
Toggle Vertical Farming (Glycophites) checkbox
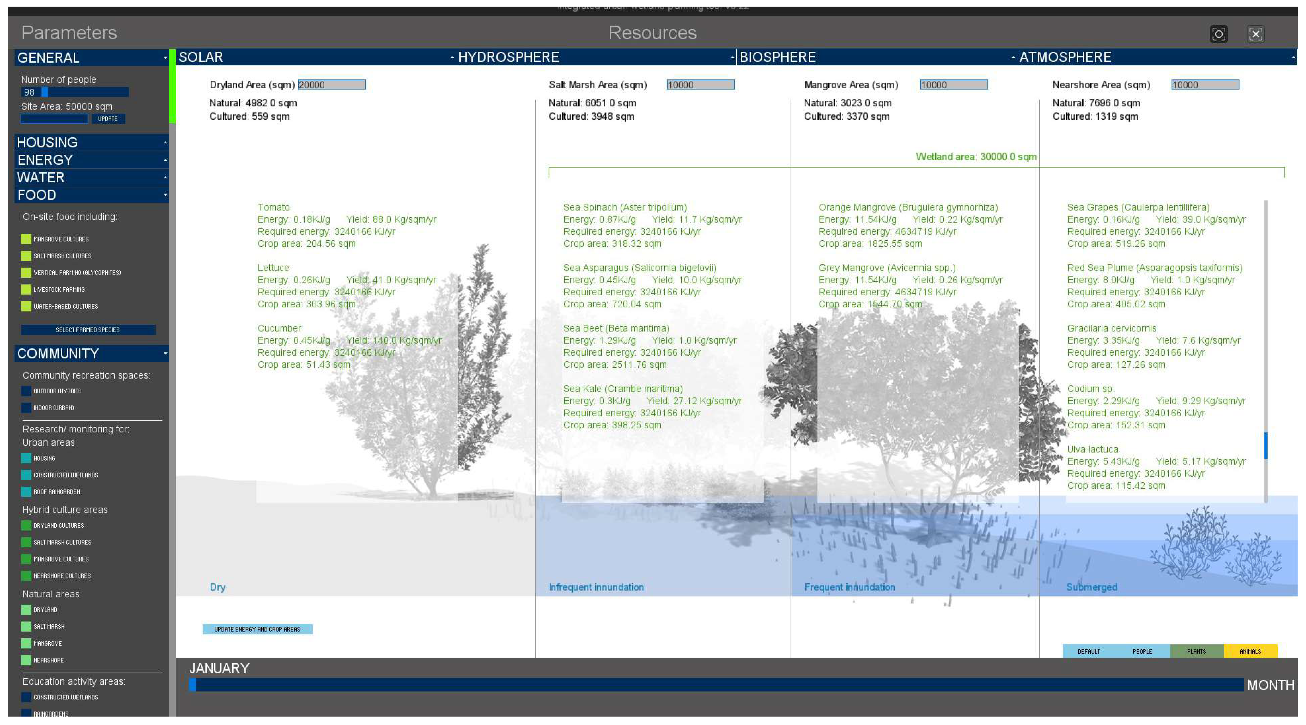[x=26, y=273]
